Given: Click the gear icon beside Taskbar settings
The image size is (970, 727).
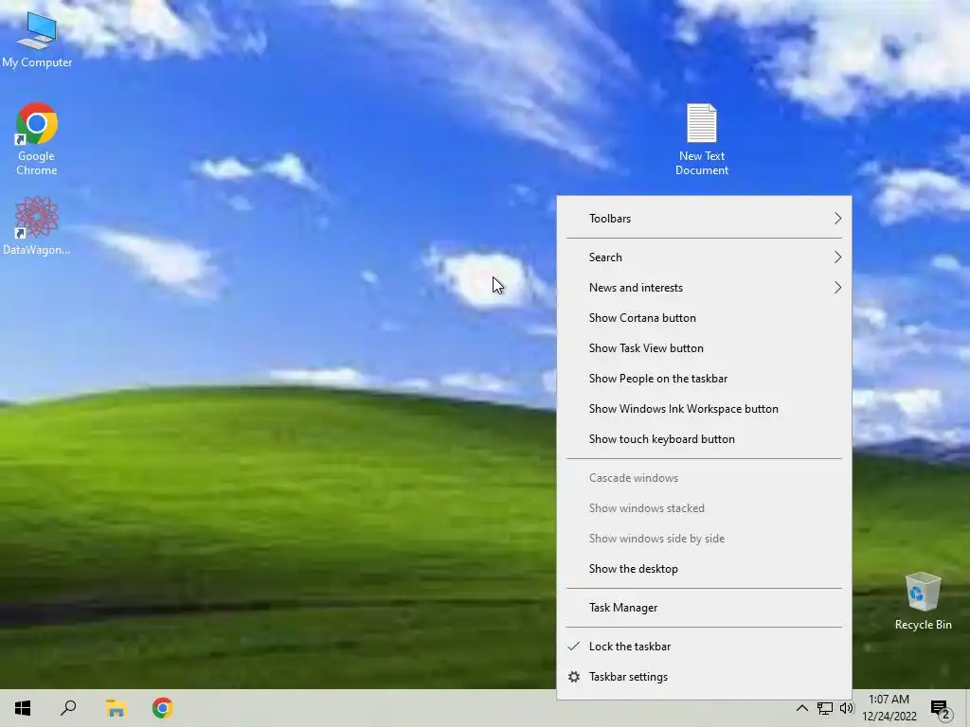Looking at the screenshot, I should [574, 677].
